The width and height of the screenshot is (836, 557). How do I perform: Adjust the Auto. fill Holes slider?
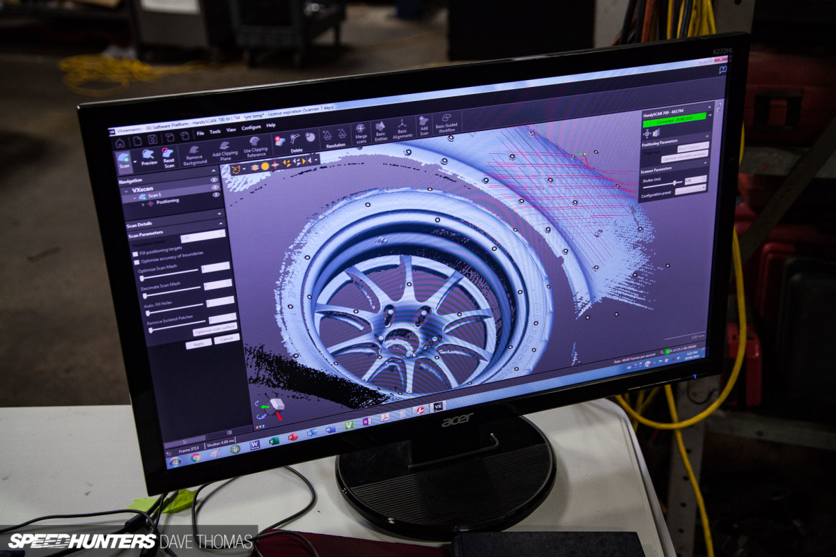[x=176, y=308]
